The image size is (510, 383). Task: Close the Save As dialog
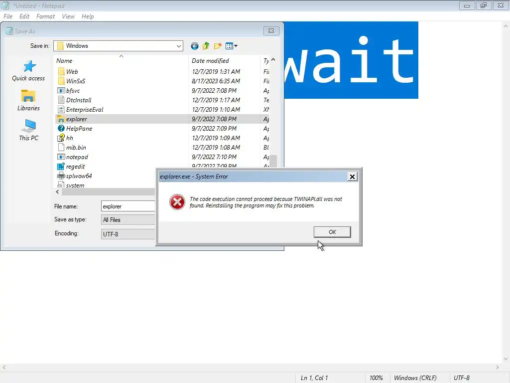(x=271, y=30)
